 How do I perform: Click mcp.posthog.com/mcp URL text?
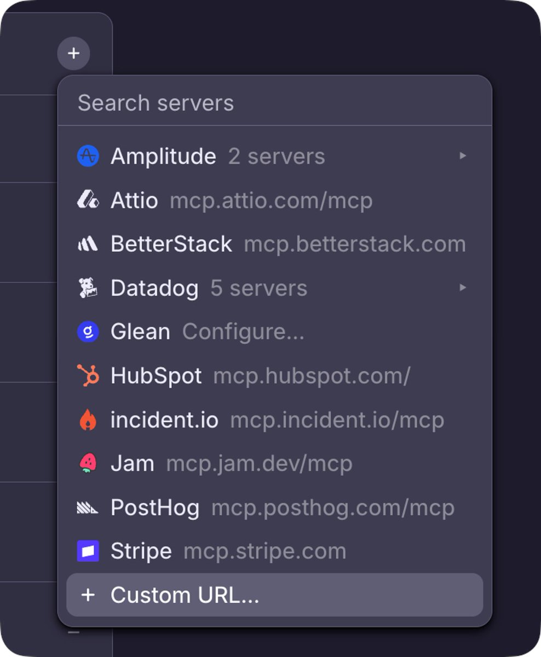333,508
